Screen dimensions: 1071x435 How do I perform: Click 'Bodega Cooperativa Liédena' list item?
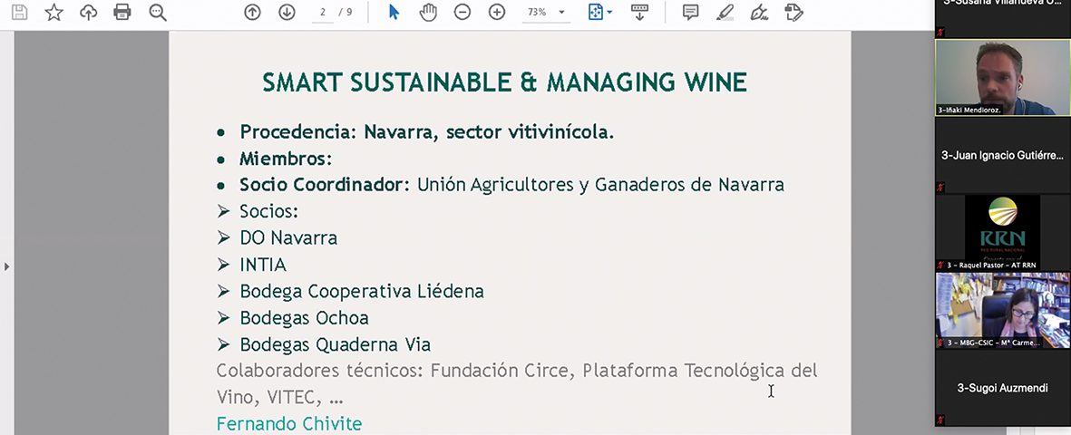[x=361, y=292]
